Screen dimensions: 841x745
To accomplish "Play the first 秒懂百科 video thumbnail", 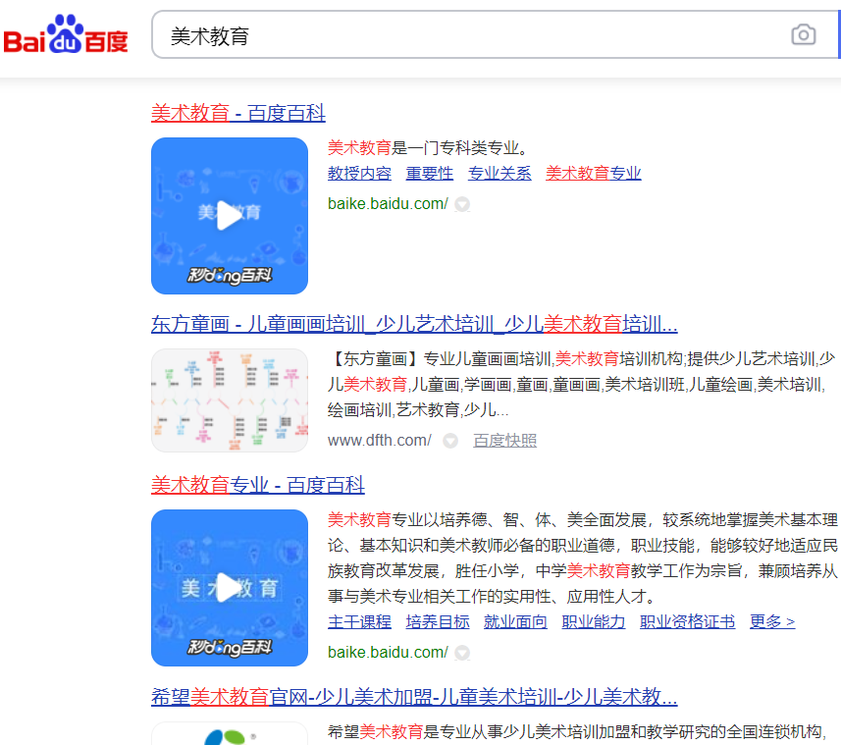I will click(x=230, y=216).
